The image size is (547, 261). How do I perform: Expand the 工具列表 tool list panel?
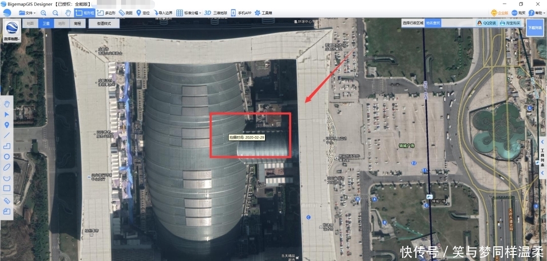tap(542, 157)
